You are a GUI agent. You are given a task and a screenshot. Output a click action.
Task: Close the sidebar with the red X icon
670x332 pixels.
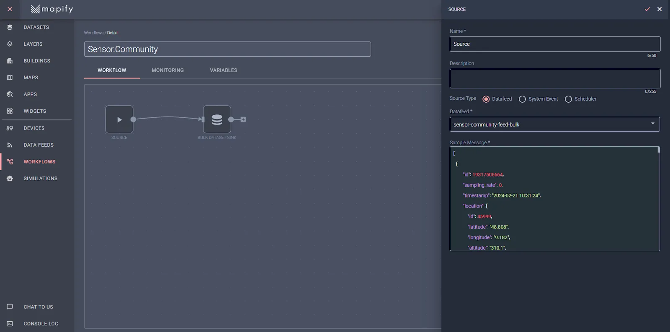[10, 9]
